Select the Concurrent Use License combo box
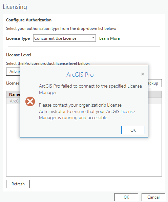Screen dimensions: 168x202 point(64,38)
